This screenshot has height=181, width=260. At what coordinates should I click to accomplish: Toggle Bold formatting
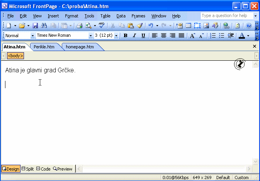pos(125,36)
